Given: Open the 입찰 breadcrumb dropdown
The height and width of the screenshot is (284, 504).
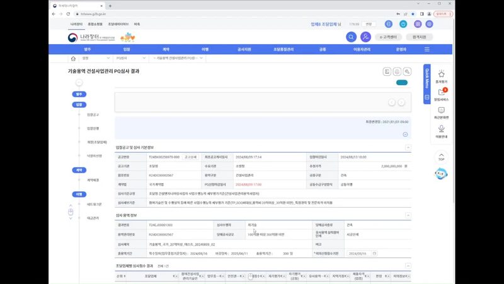Looking at the screenshot, I should (x=96, y=58).
